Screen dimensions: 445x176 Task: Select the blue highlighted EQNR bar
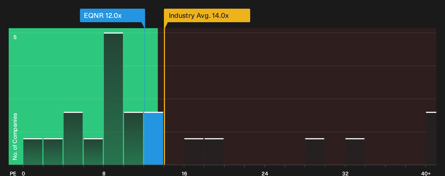[154, 138]
